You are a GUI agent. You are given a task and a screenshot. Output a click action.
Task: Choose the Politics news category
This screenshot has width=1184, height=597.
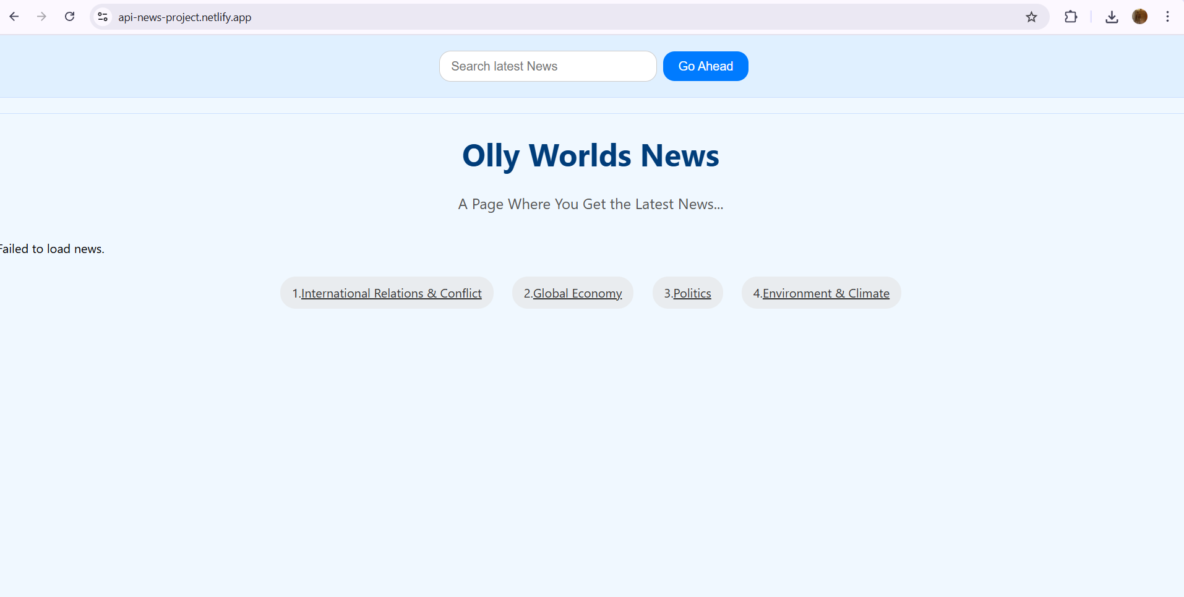click(692, 293)
